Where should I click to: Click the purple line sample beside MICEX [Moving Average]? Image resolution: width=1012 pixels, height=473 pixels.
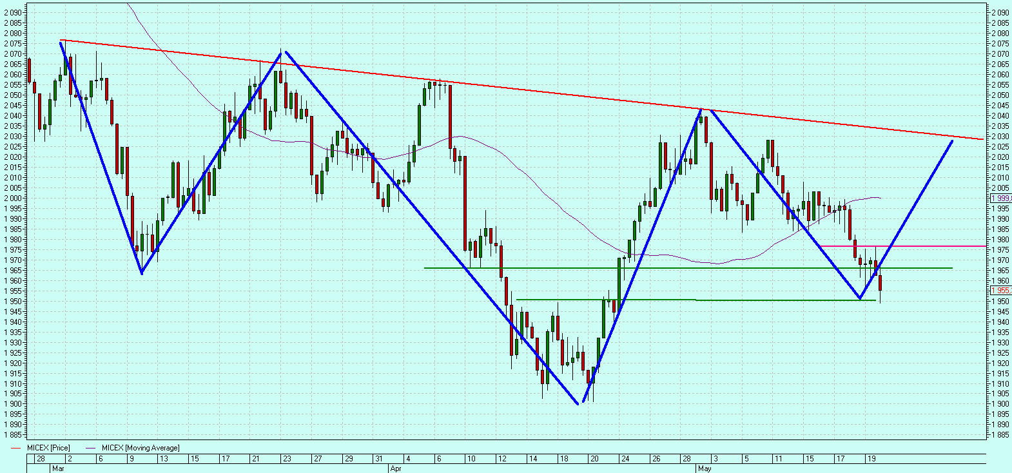pyautogui.click(x=90, y=448)
